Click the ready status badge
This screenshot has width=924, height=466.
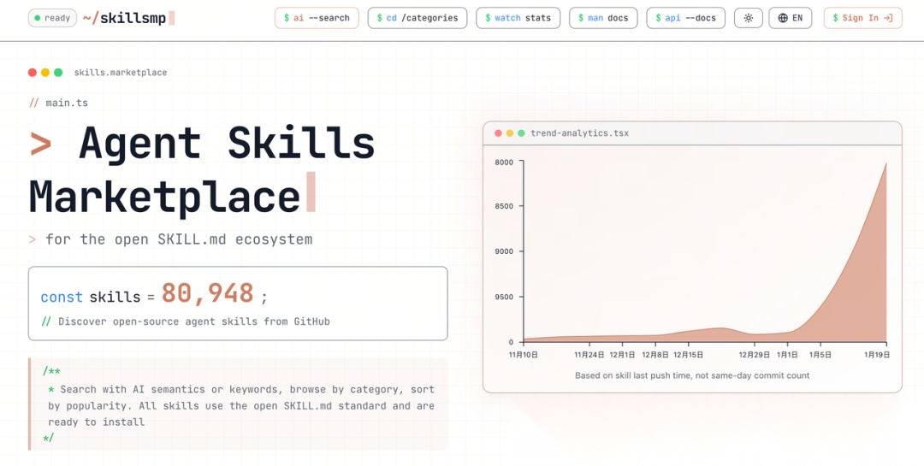(x=52, y=18)
